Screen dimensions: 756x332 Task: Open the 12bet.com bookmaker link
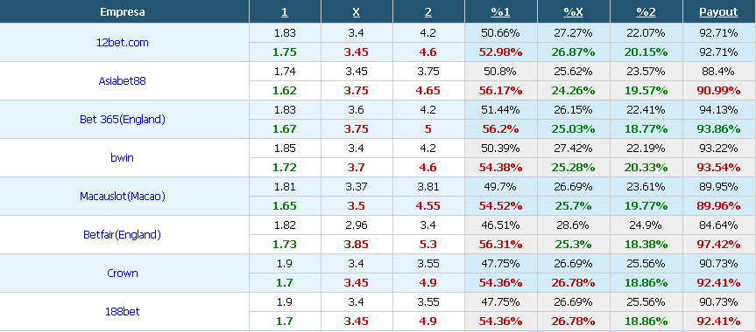point(123,42)
